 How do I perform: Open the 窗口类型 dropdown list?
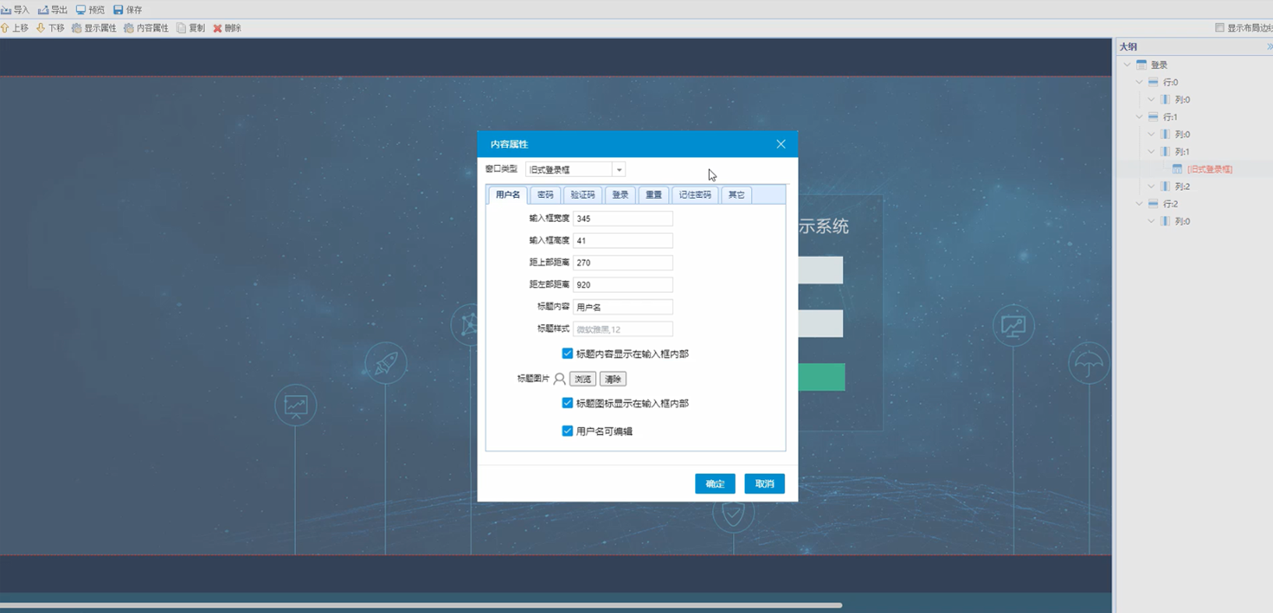[x=619, y=170]
